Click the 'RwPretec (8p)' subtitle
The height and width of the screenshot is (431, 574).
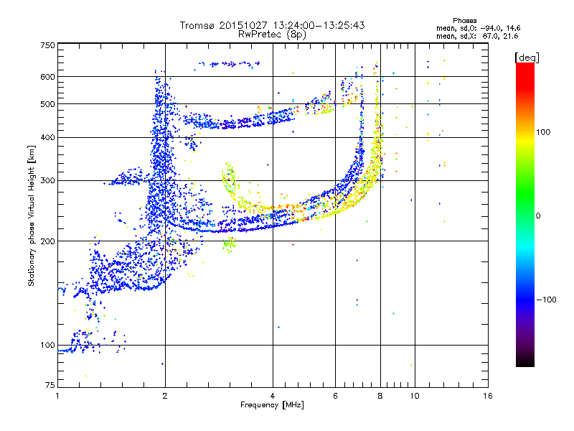(272, 34)
